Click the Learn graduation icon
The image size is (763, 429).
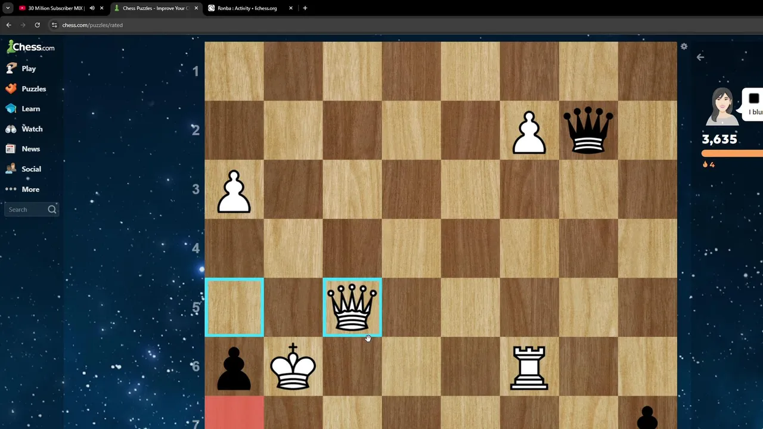(11, 109)
